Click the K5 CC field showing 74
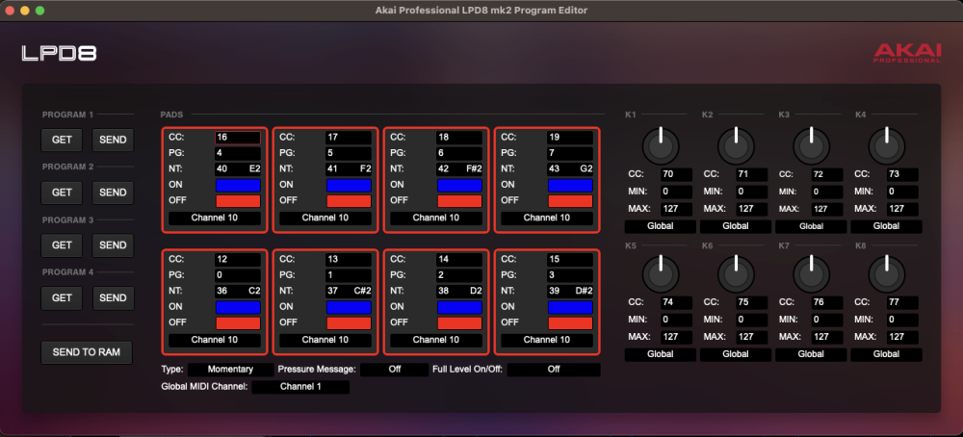963x437 pixels. [677, 302]
